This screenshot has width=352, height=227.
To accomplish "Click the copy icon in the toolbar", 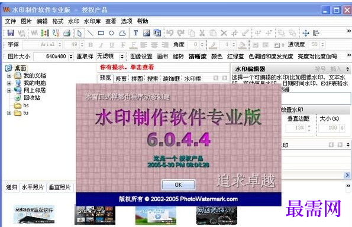I will click(x=191, y=33).
